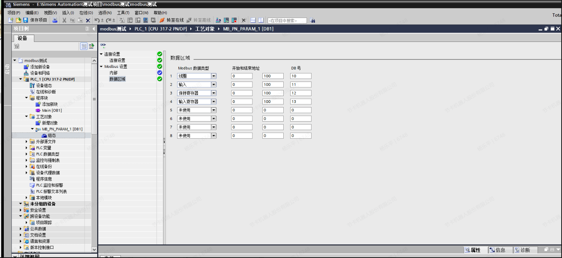Open row 5 未使用 data type dropdown
562x258 pixels.
(214, 110)
